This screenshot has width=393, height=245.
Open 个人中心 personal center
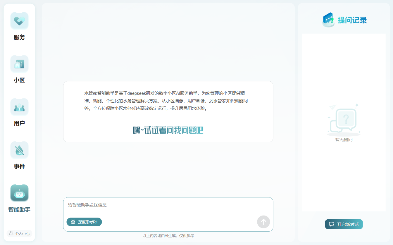[20, 234]
